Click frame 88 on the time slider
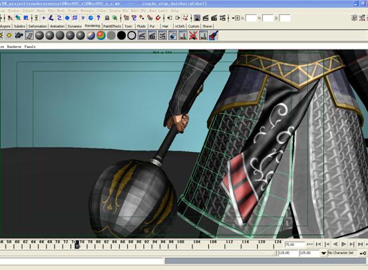Viewport: 368px width, 270px height. (x=131, y=242)
